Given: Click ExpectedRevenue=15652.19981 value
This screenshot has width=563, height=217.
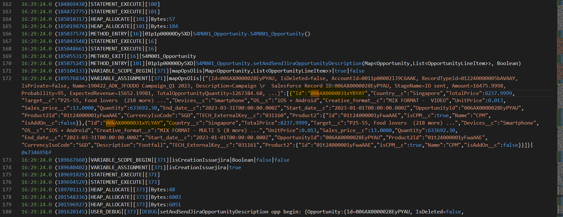Looking at the screenshot, I should (111, 93).
